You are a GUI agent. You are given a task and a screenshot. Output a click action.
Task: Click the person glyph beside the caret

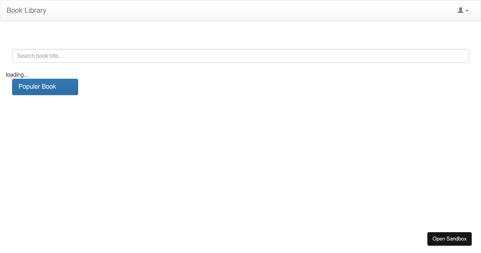[x=461, y=10]
